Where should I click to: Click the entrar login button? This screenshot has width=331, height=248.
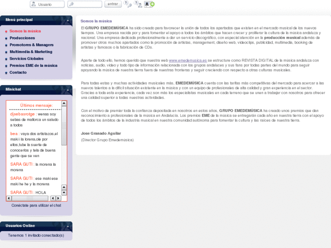click(113, 4)
